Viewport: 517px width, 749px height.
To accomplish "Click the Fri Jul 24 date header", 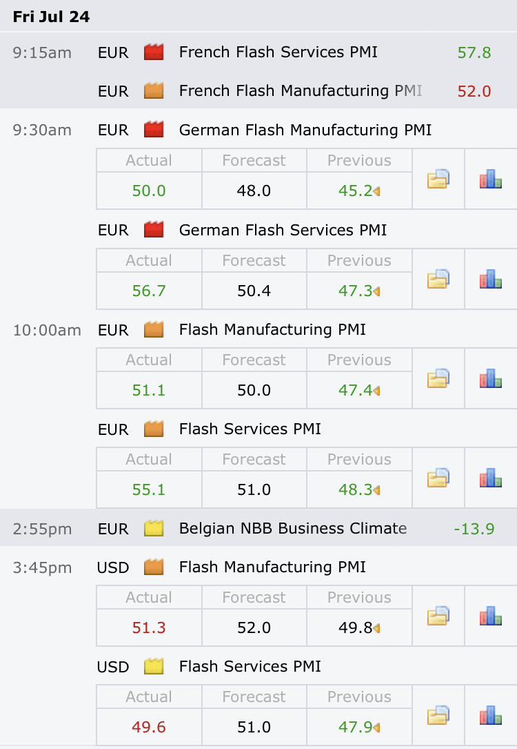I will [x=51, y=17].
